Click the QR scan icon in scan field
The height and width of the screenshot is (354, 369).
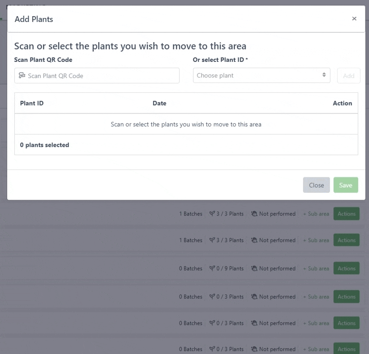coord(22,76)
